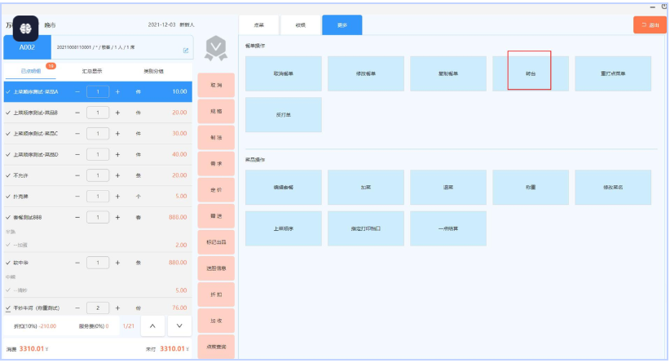Image resolution: width=670 pixels, height=363 pixels.
Task: Increase quantity of 干炒牛河 with plus icon
Action: coord(117,308)
